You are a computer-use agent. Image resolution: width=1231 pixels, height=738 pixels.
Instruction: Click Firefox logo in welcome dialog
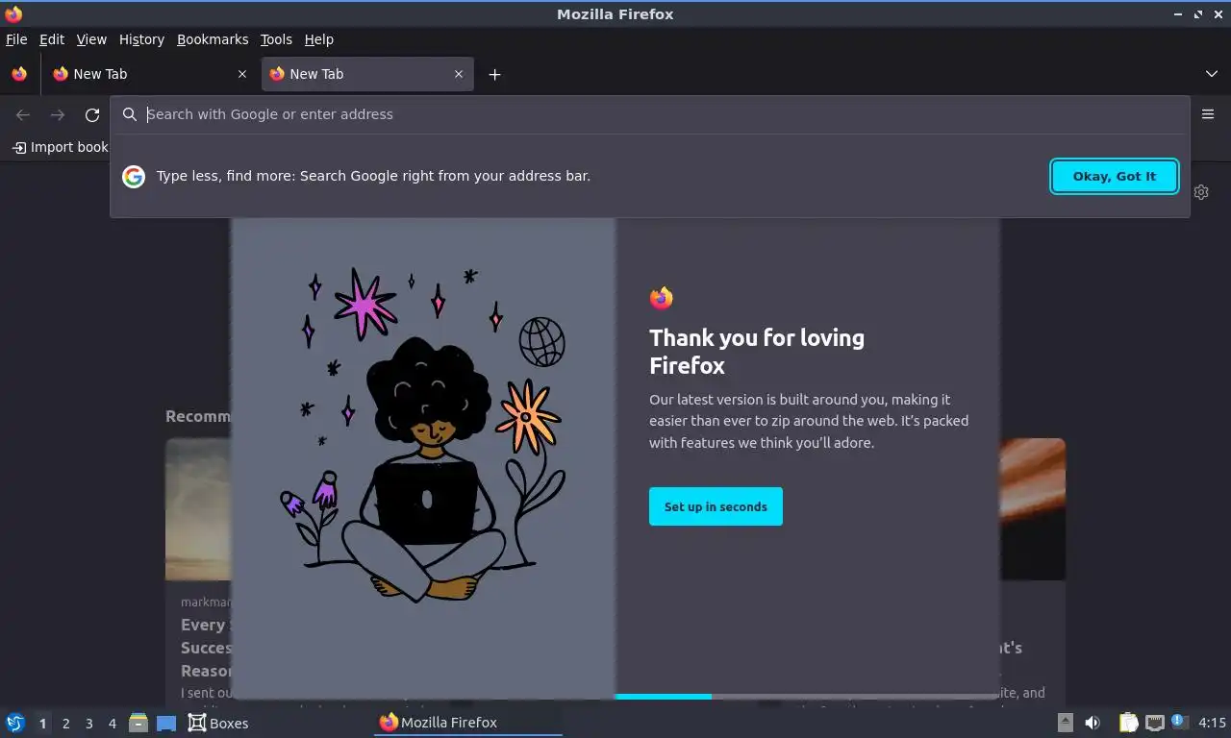(x=661, y=298)
